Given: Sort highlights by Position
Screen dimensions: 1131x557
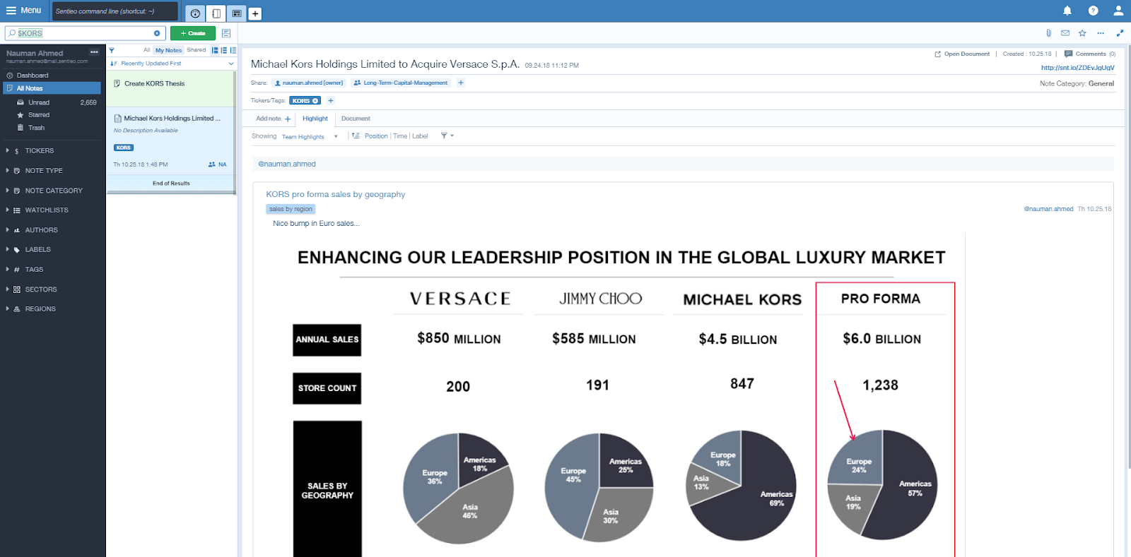Looking at the screenshot, I should click(376, 136).
